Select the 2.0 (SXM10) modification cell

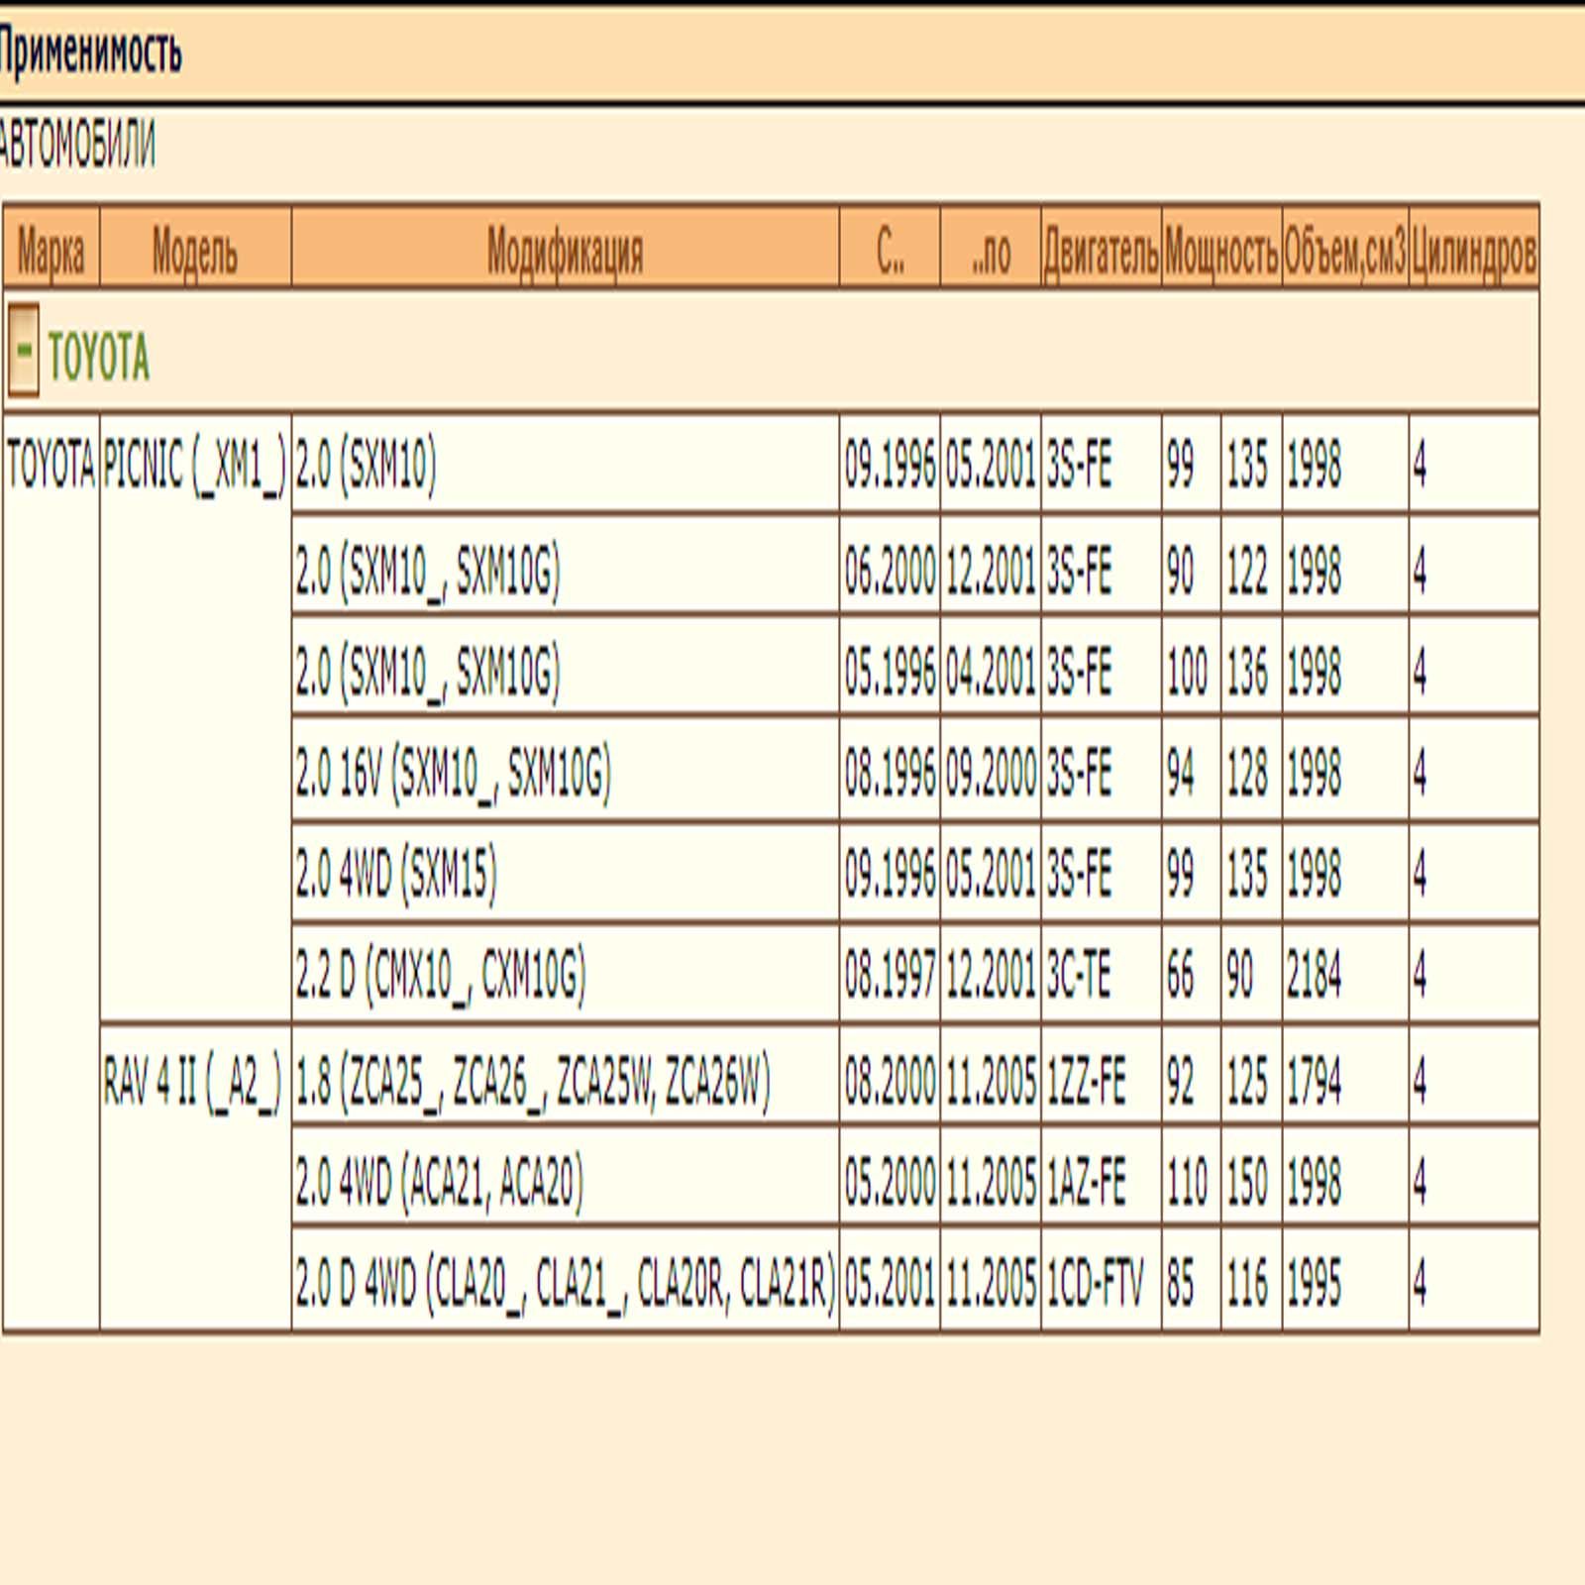[x=566, y=464]
